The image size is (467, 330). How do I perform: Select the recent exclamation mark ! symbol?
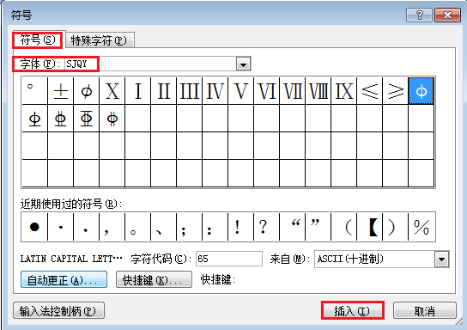(240, 227)
